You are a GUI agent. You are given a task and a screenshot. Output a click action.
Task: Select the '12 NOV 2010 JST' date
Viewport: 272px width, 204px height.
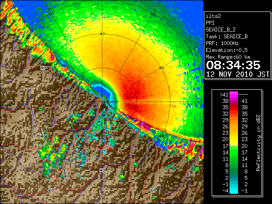238,74
